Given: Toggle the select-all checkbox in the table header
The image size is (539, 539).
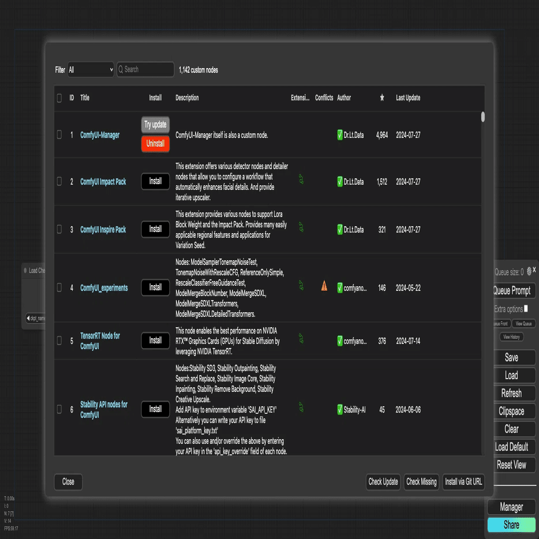Looking at the screenshot, I should (59, 98).
